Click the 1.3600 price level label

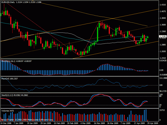(x=163, y=25)
